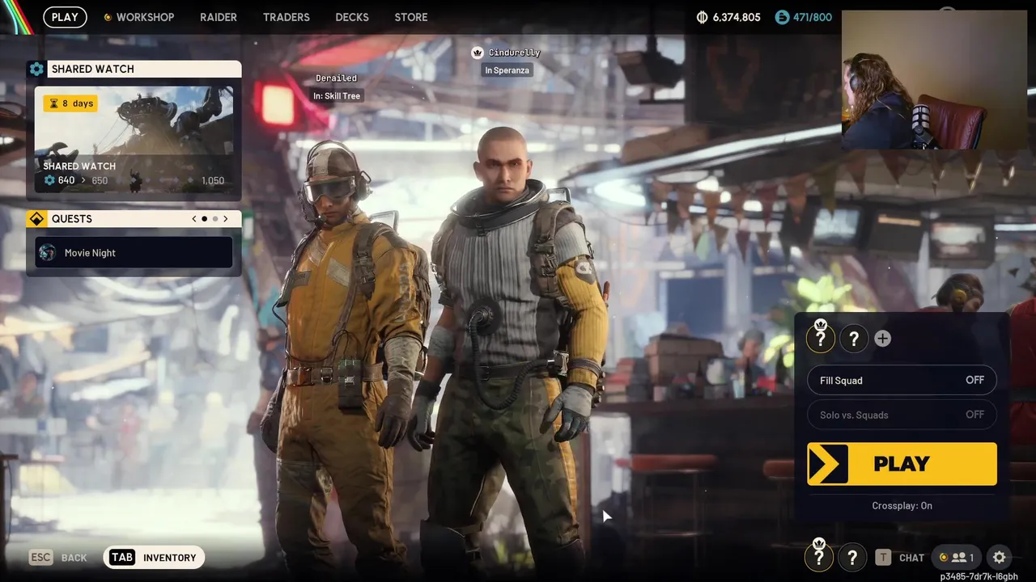
Task: Go to the Traders tab
Action: click(287, 17)
